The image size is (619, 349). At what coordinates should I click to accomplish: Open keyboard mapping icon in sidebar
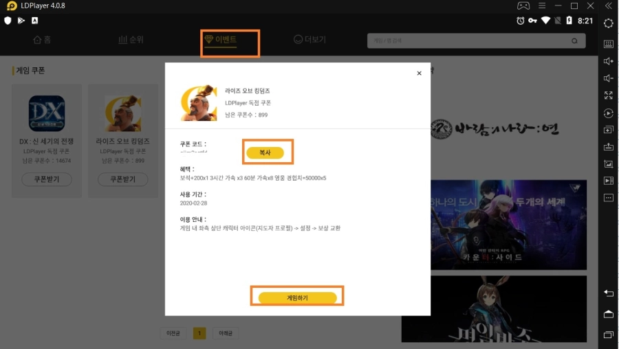point(609,44)
